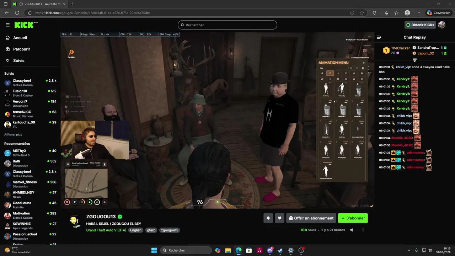This screenshot has width=455, height=256.
Task: Go back with the browser back arrow
Action: tap(6, 13)
